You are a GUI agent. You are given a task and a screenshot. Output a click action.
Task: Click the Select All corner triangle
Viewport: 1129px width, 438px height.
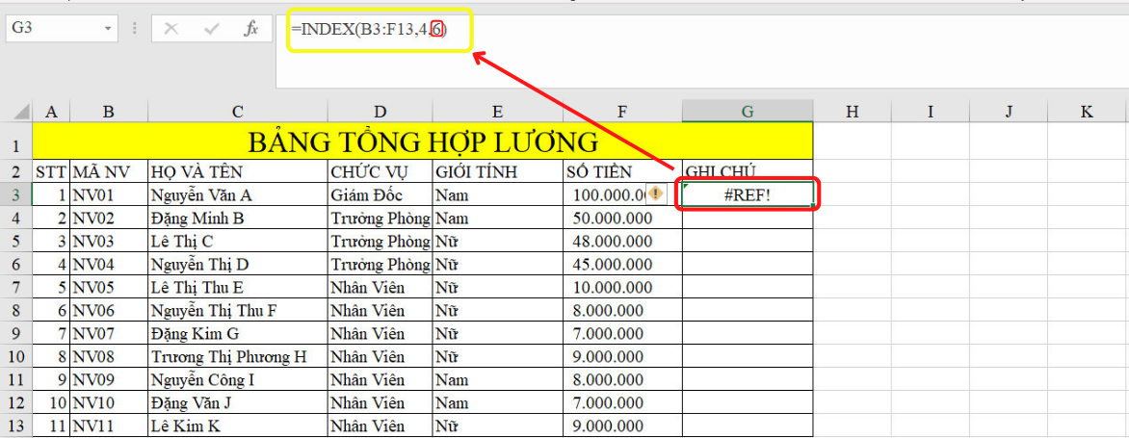tap(22, 112)
